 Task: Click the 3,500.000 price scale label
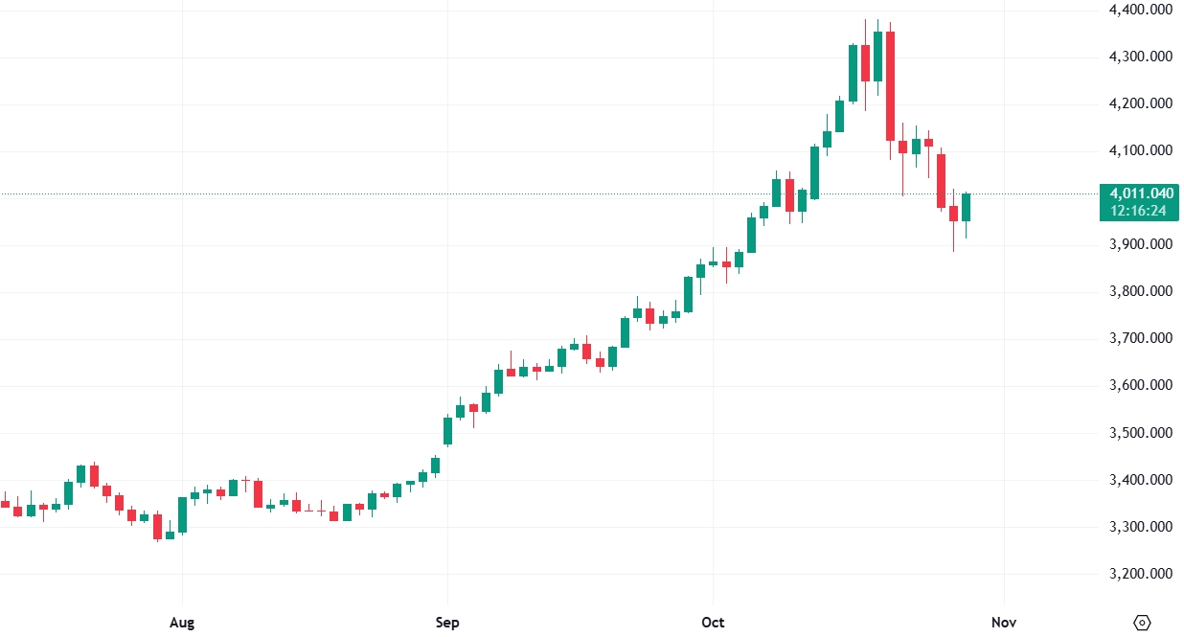1141,433
